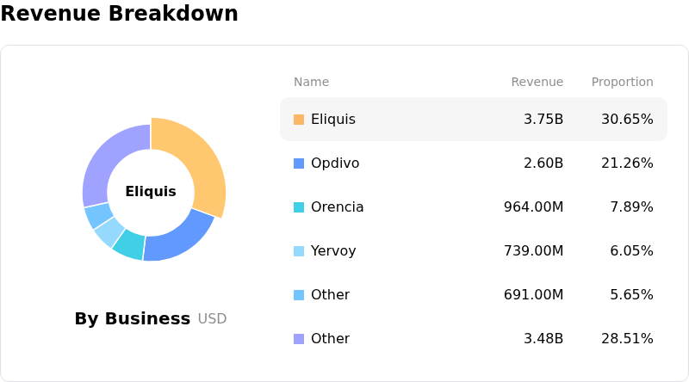Viewport: 689px width, 382px height.
Task: Click the swatch in the 691.00M Other row
Action: pyautogui.click(x=299, y=295)
